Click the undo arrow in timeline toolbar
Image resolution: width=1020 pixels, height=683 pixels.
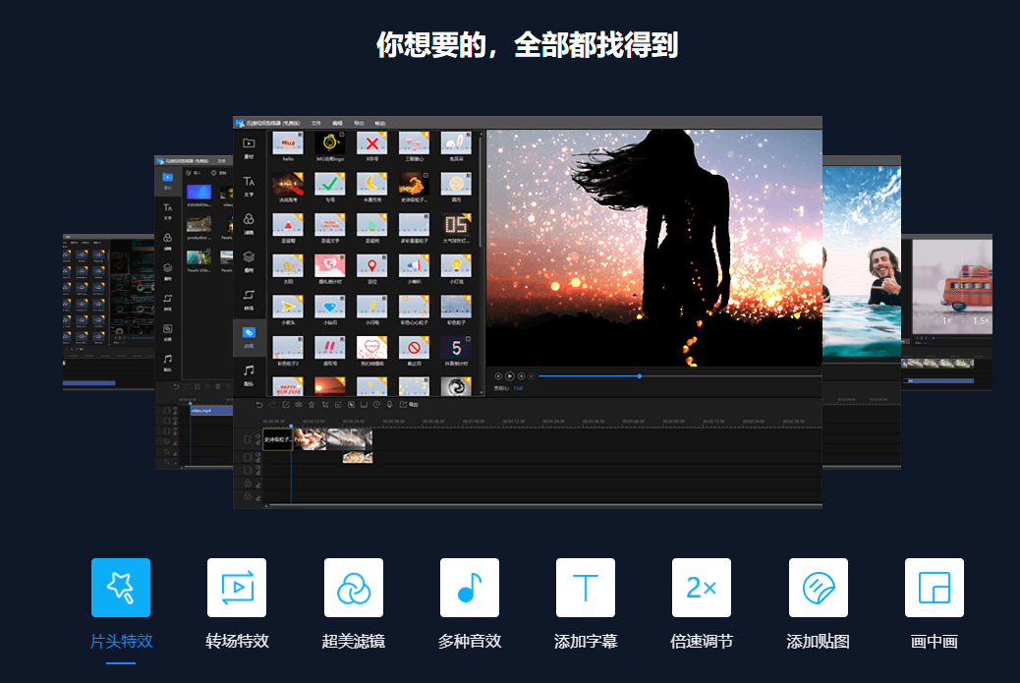[258, 405]
